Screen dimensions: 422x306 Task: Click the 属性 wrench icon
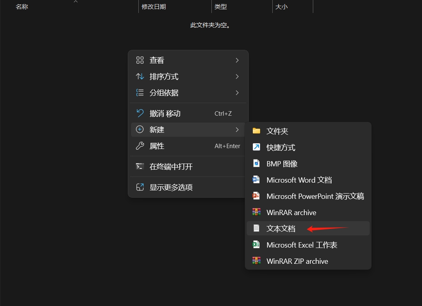pyautogui.click(x=140, y=146)
